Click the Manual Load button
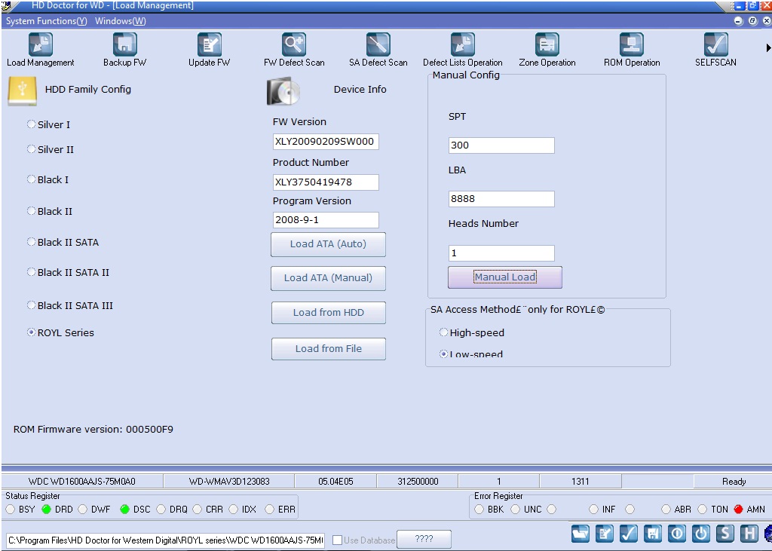The image size is (772, 551). tap(504, 277)
